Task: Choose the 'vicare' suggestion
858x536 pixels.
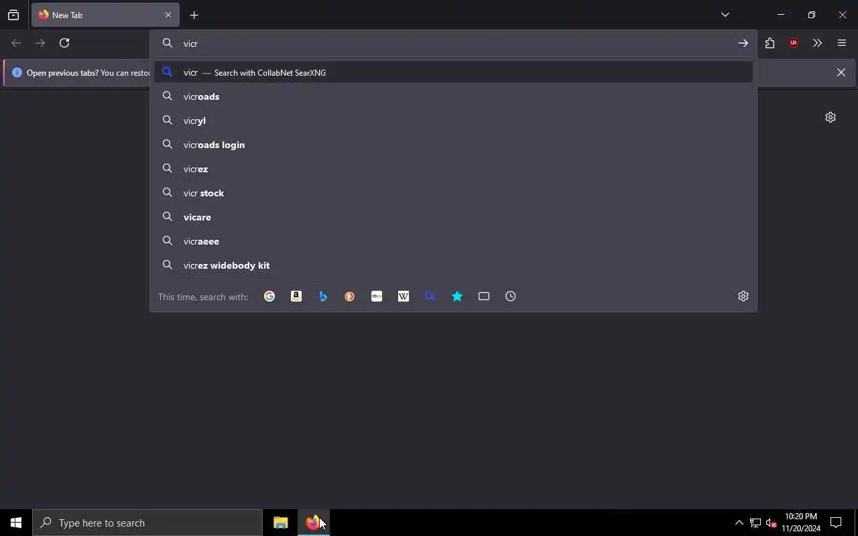Action: pos(453,217)
